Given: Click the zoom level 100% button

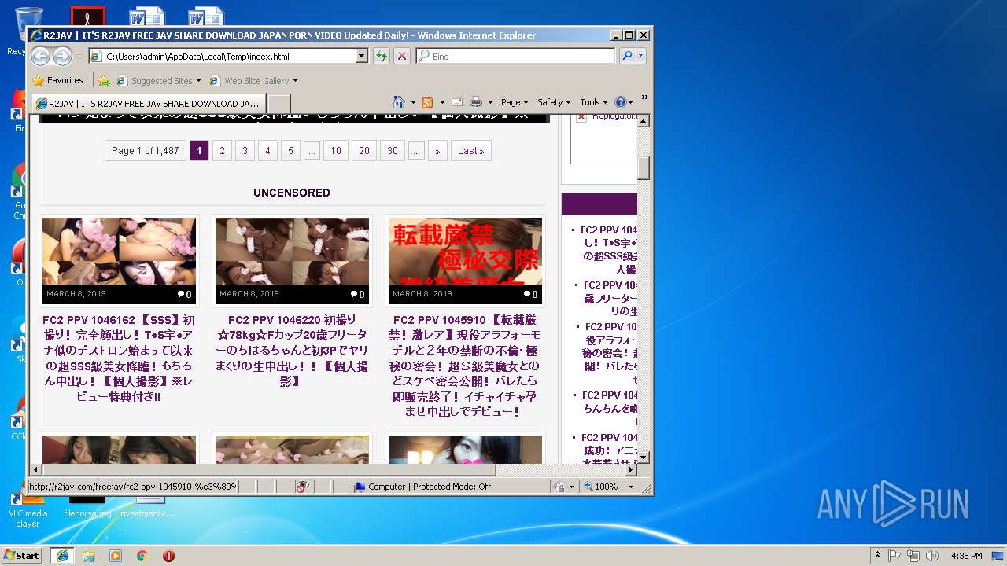Looking at the screenshot, I should [x=602, y=487].
